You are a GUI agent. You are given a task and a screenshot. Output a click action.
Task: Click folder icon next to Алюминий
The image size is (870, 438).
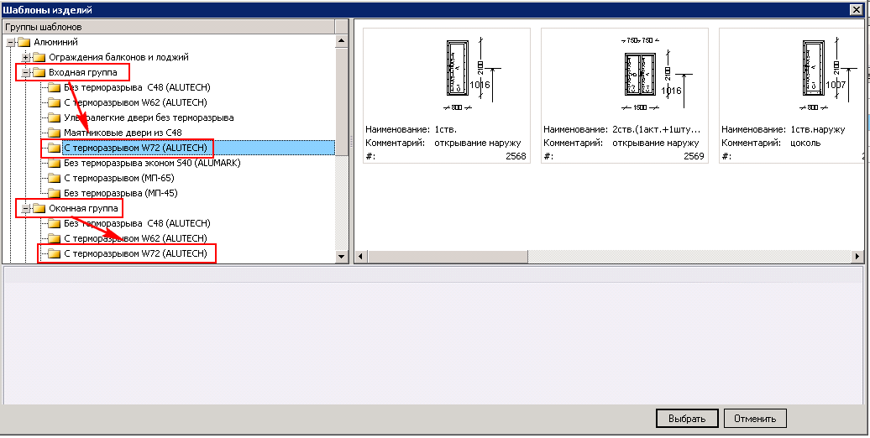pos(24,42)
